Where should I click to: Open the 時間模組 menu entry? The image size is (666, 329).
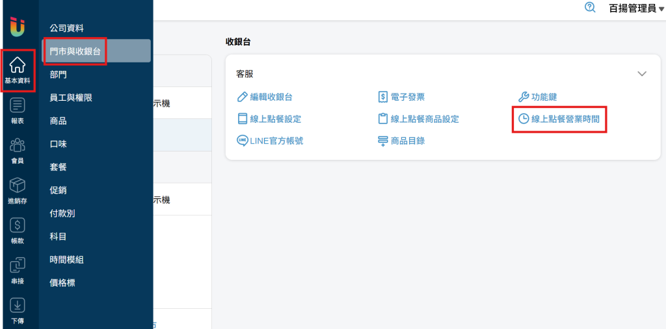(67, 259)
